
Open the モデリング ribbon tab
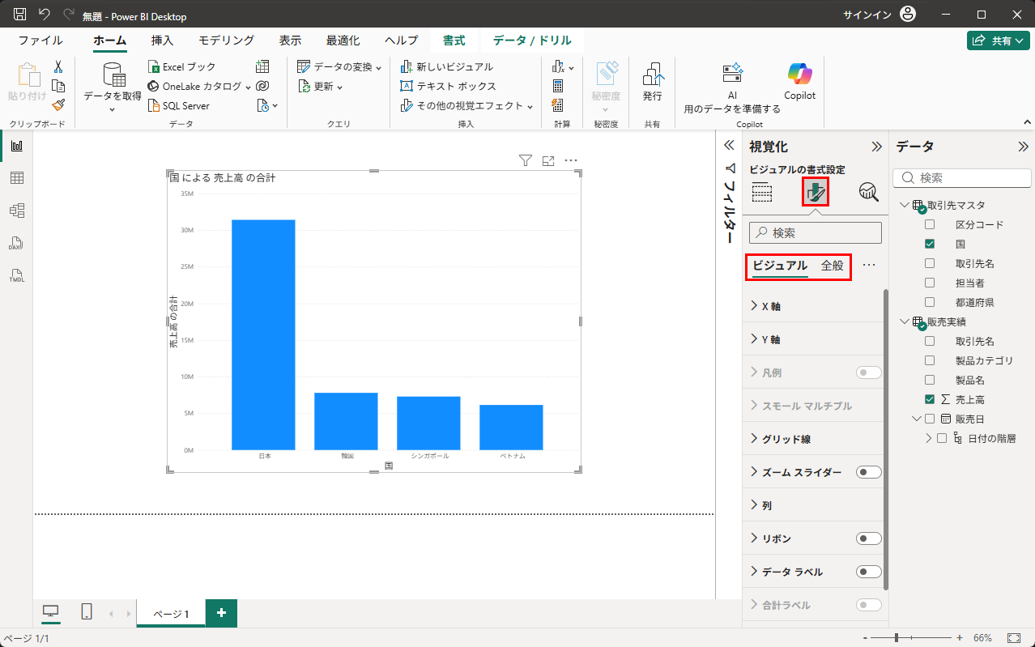click(x=227, y=40)
